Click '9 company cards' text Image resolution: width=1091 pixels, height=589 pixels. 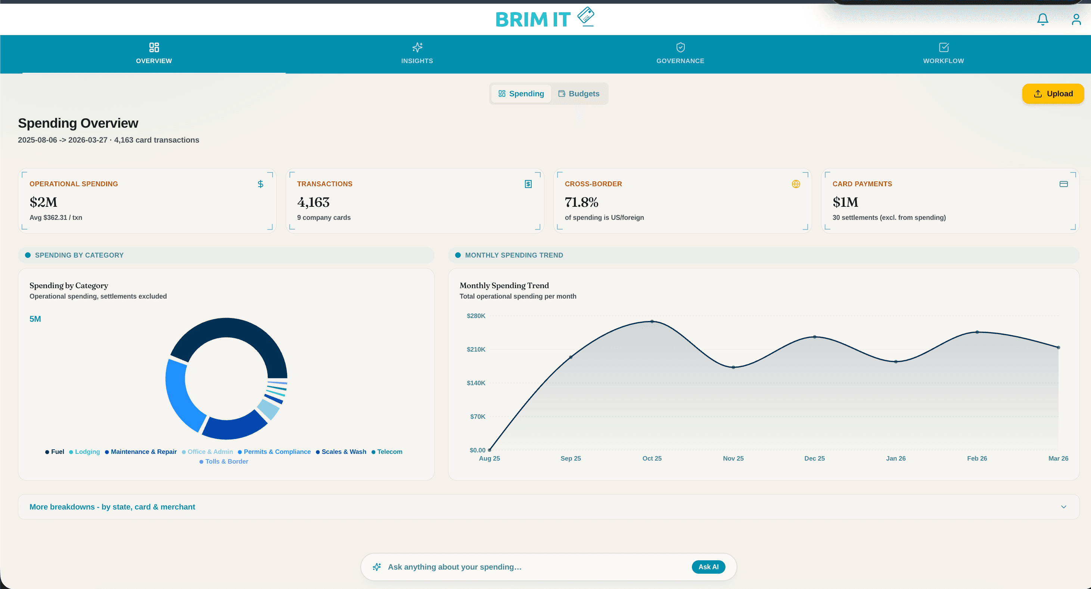(324, 217)
